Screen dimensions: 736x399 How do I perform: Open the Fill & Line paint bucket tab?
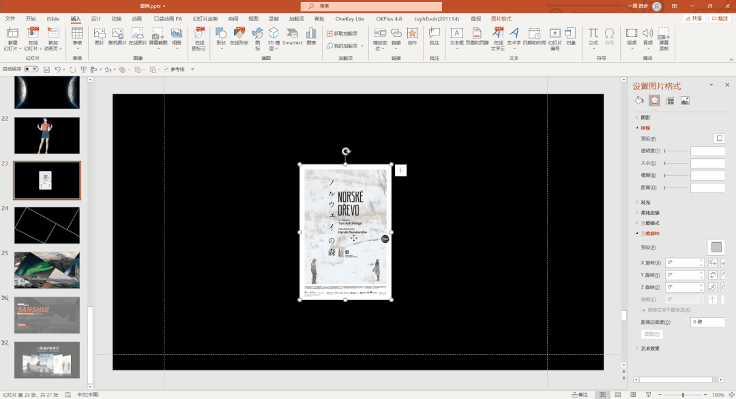[x=639, y=100]
